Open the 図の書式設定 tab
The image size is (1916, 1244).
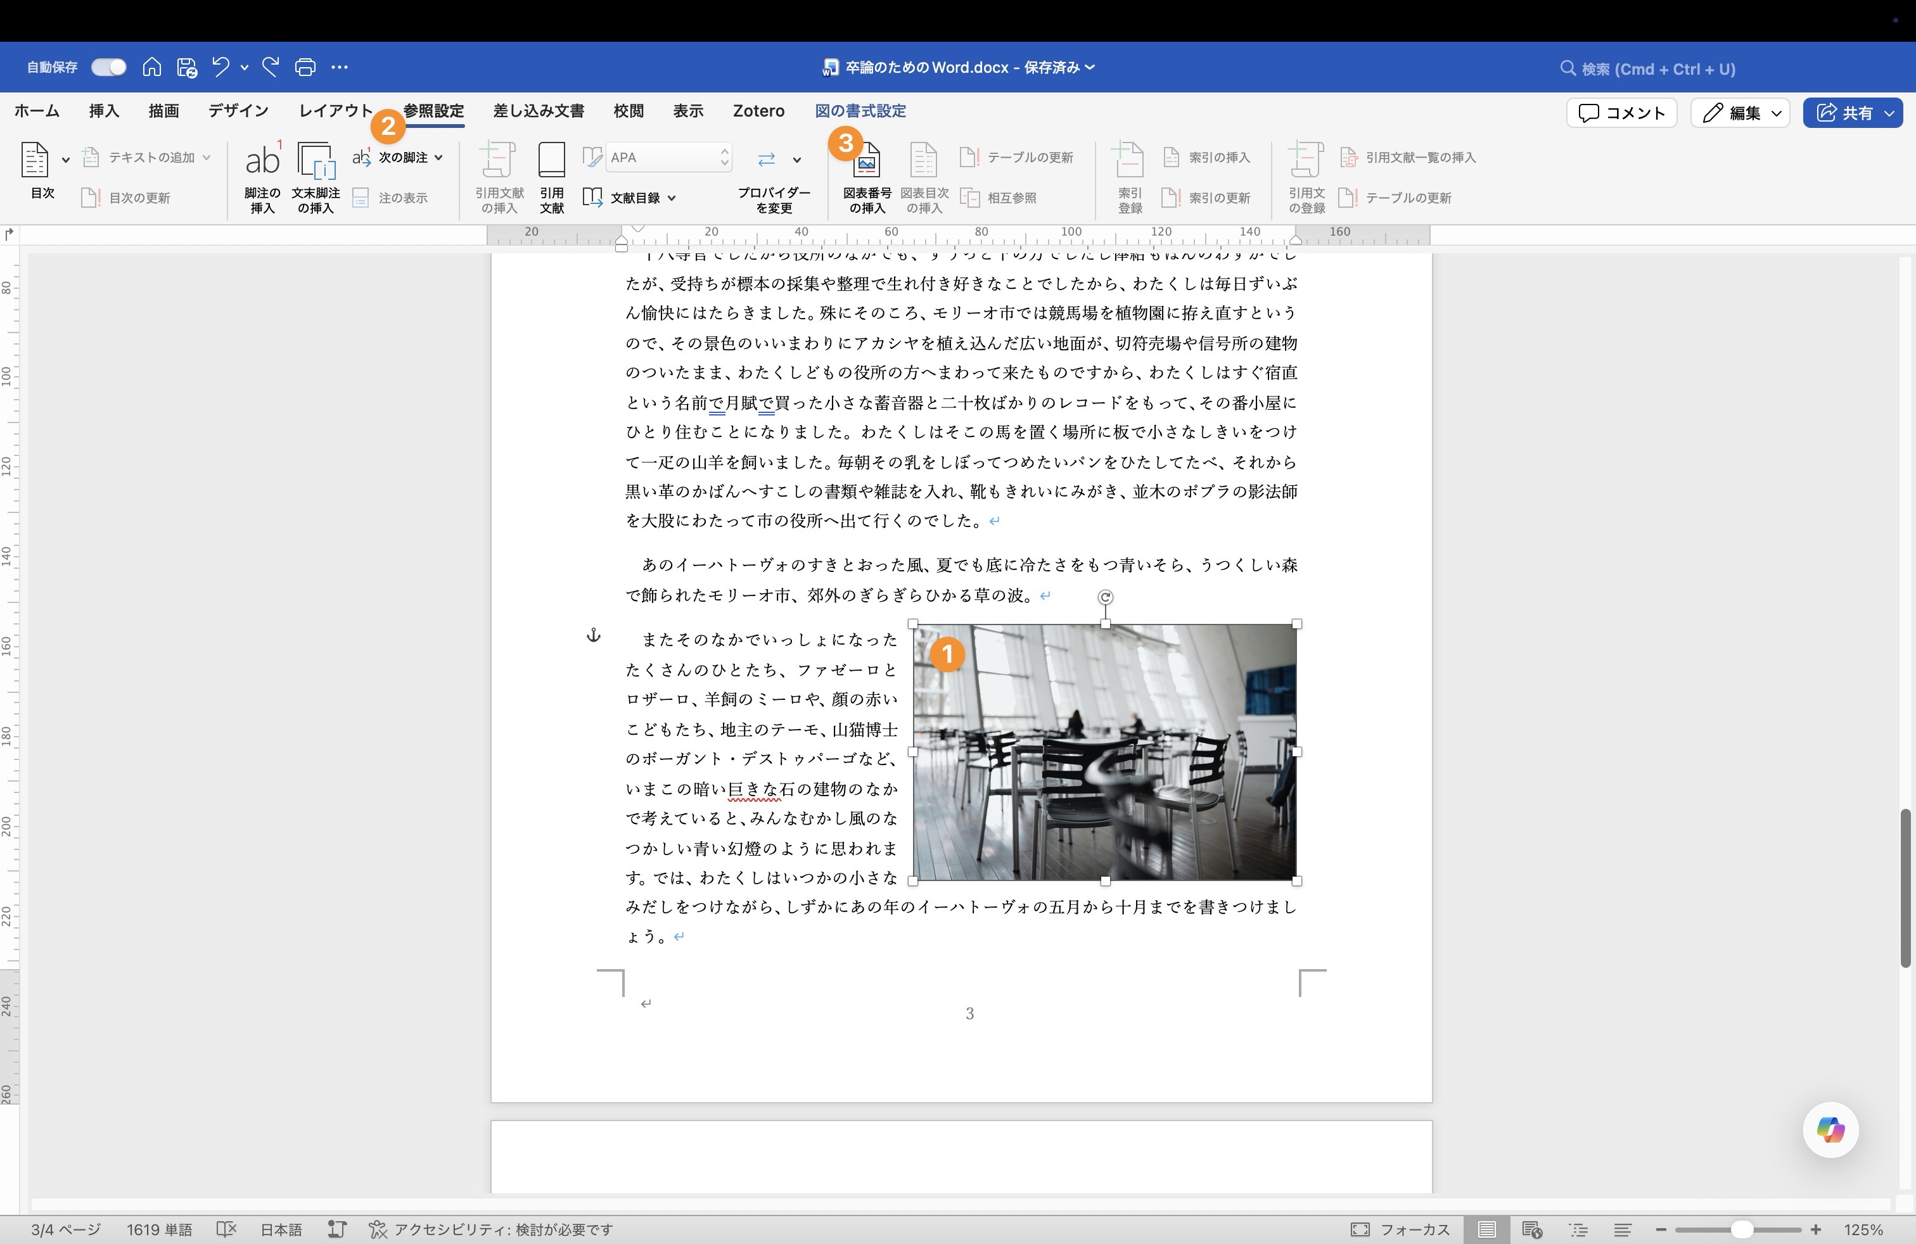coord(859,111)
